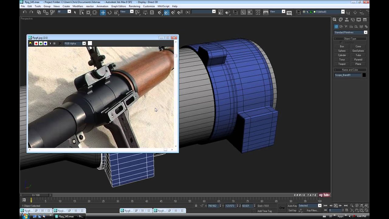Click the Scope_Band01 object color swatch
The image size is (389, 219).
click(x=364, y=75)
